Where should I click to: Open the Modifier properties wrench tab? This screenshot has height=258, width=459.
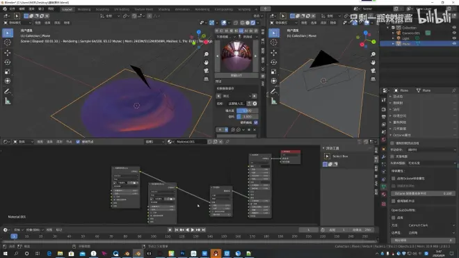[x=383, y=157]
